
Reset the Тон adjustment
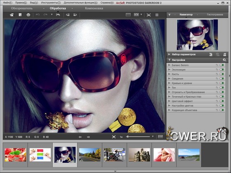(217, 87)
